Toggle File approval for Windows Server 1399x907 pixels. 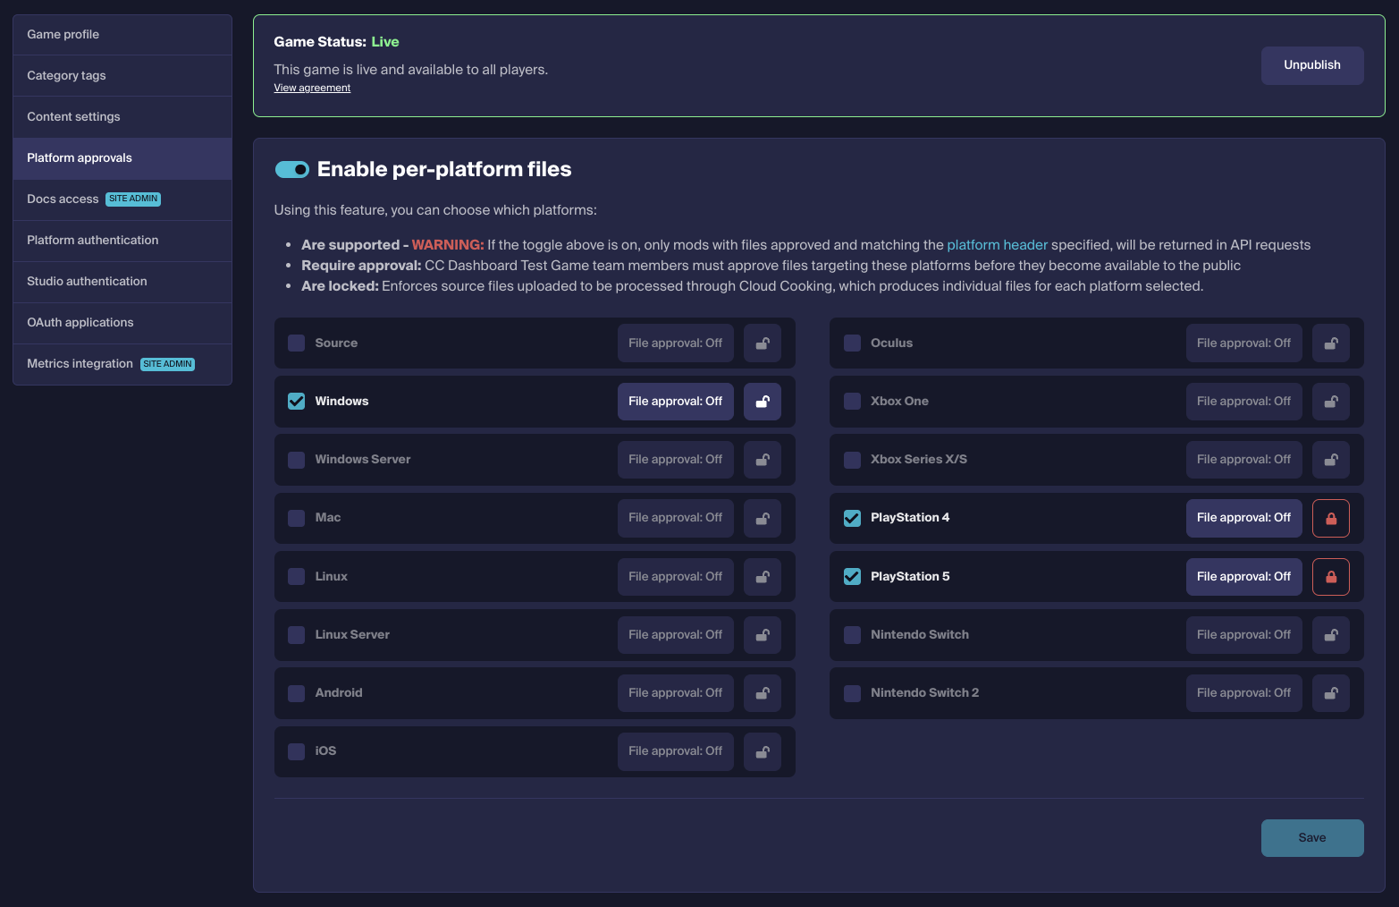click(x=676, y=460)
